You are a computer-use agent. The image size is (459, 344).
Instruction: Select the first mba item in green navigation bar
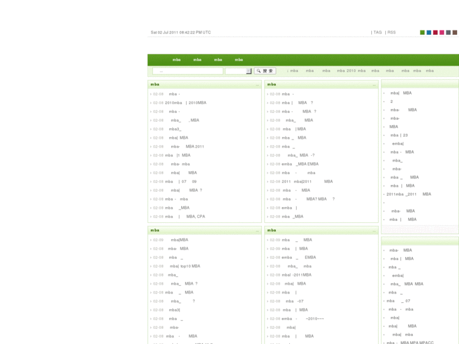(x=177, y=60)
